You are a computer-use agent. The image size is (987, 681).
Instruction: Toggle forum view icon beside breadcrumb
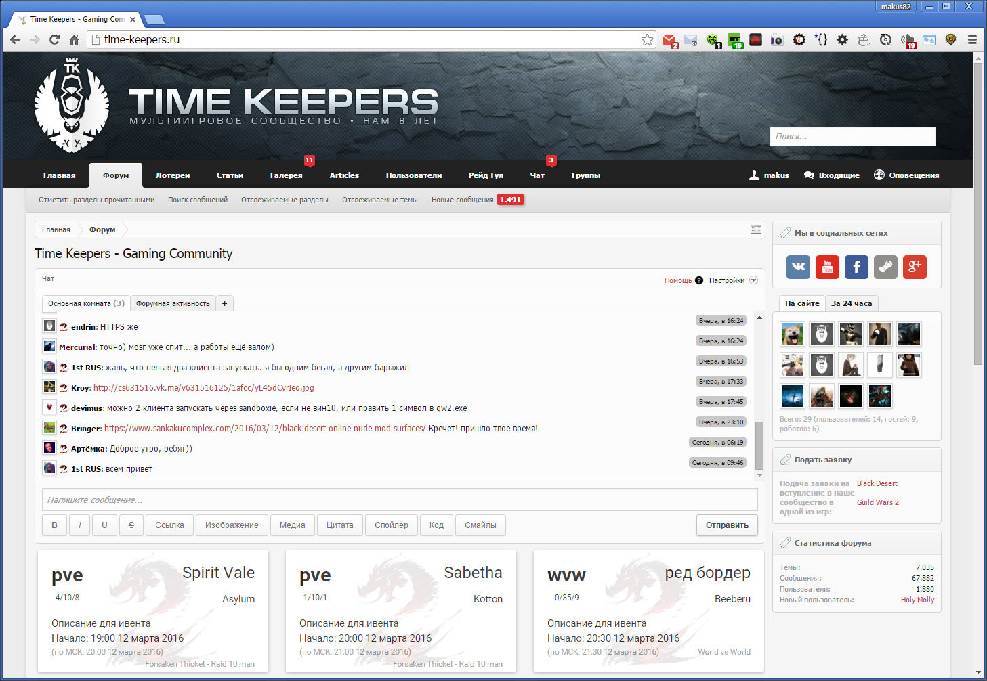coord(756,229)
